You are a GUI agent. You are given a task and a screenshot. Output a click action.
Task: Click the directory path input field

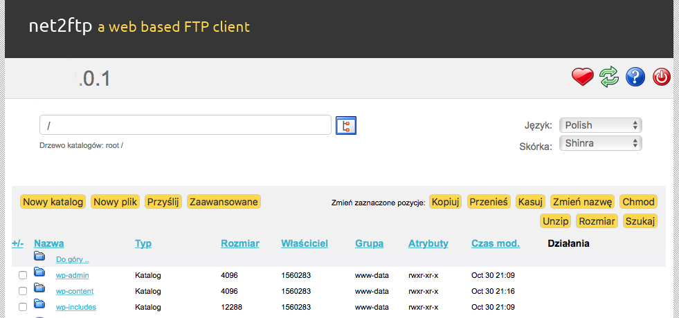click(185, 125)
